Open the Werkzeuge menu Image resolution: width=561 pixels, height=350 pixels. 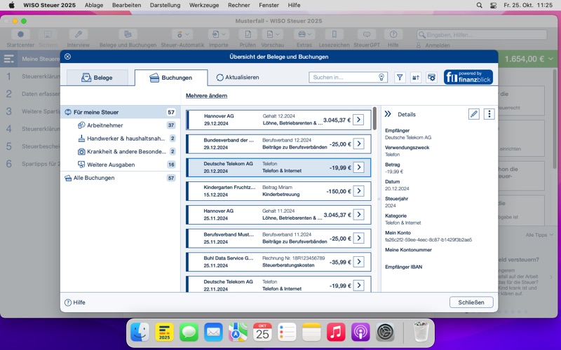tap(204, 5)
